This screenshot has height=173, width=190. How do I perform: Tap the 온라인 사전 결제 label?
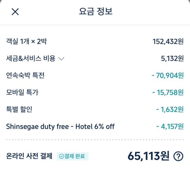point(29,156)
